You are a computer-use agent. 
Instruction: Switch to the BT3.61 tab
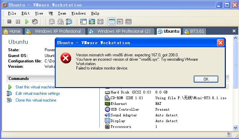pyautogui.click(x=194, y=31)
